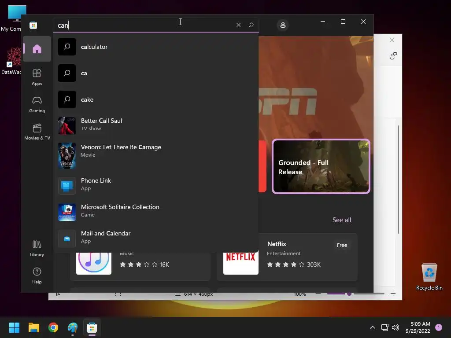The image size is (451, 338).
Task: Open the network status tray icon
Action: [x=384, y=327]
